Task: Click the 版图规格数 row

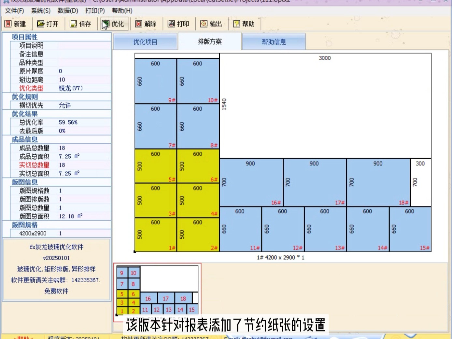Action: pos(61,191)
